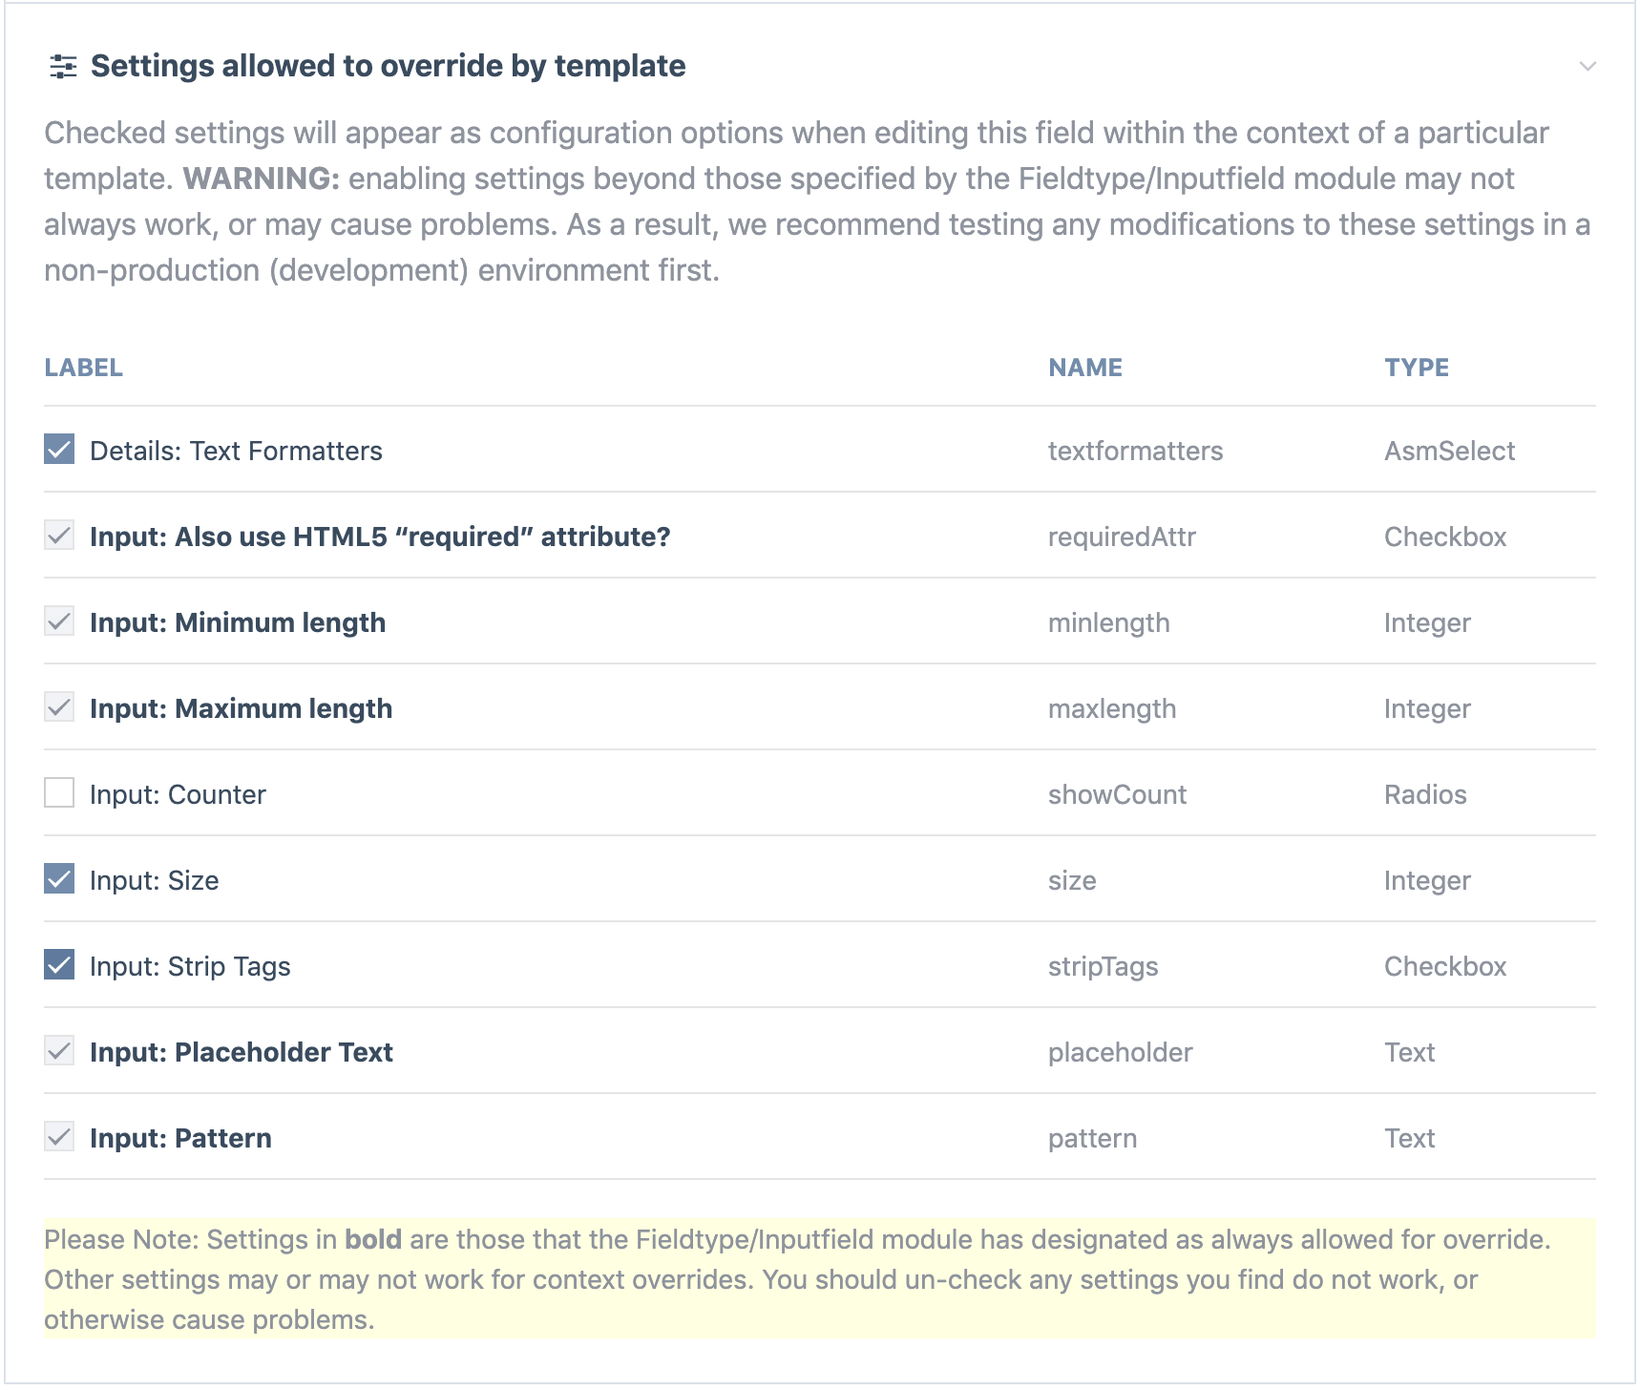Toggle the Input: Minimum length checkbox
The height and width of the screenshot is (1390, 1640).
(59, 621)
